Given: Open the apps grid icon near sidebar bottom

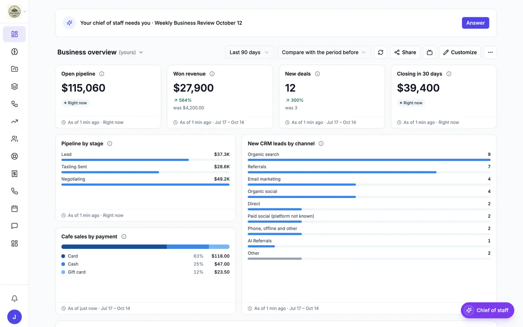Looking at the screenshot, I should [15, 243].
